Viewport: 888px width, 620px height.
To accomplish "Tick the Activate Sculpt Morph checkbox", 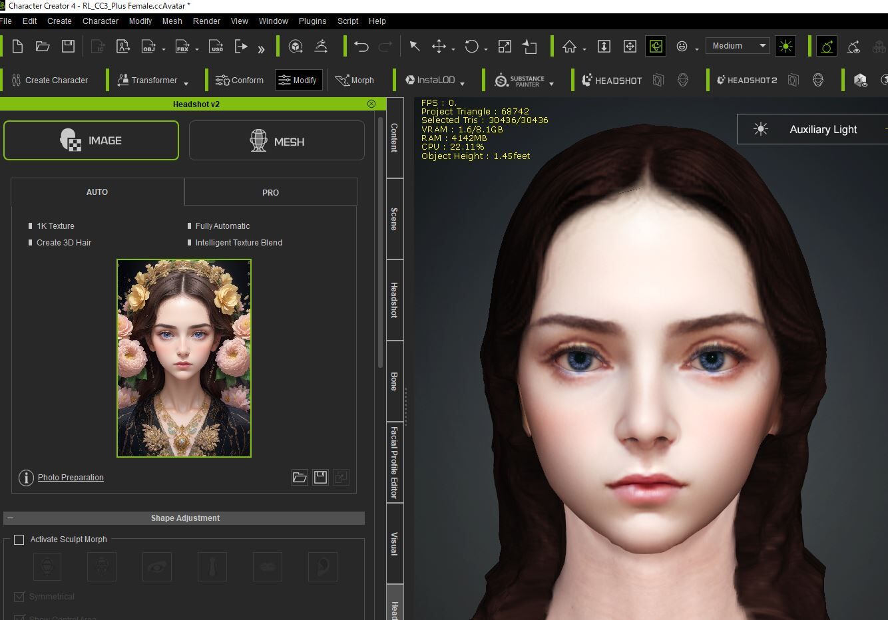I will [19, 540].
